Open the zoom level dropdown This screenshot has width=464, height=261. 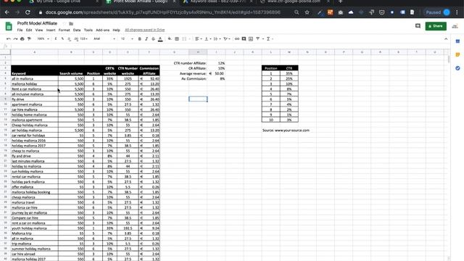[x=43, y=38]
